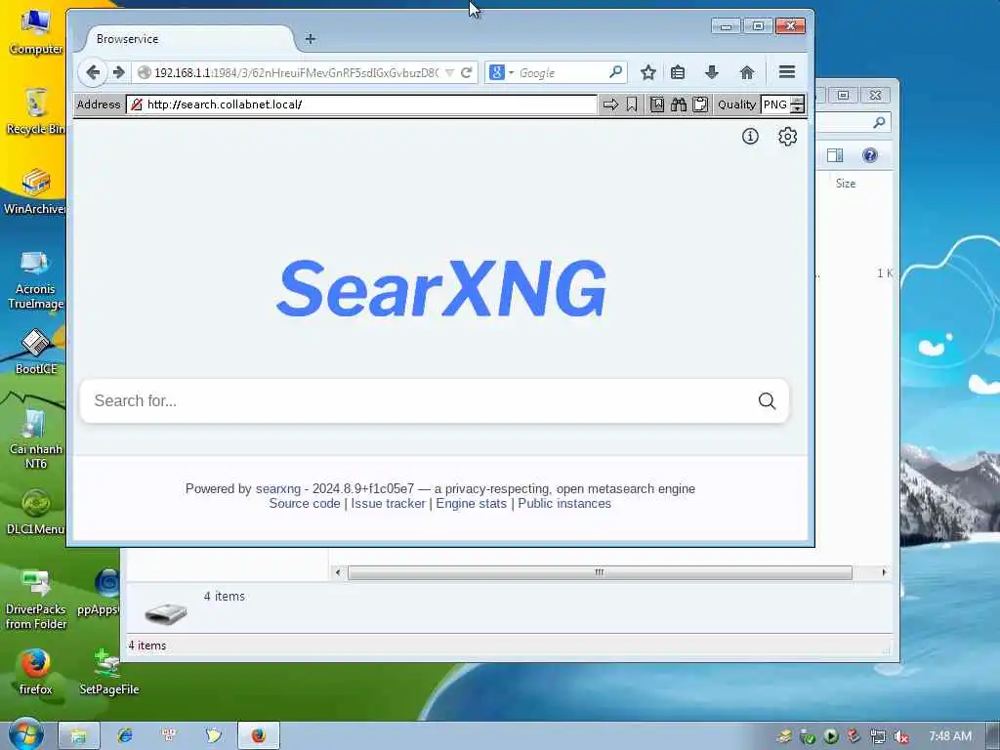The width and height of the screenshot is (1000, 750).
Task: Bookmark this page with the star icon
Action: (648, 72)
